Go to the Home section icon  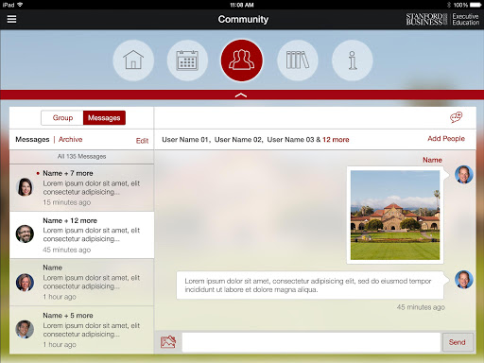click(x=133, y=60)
